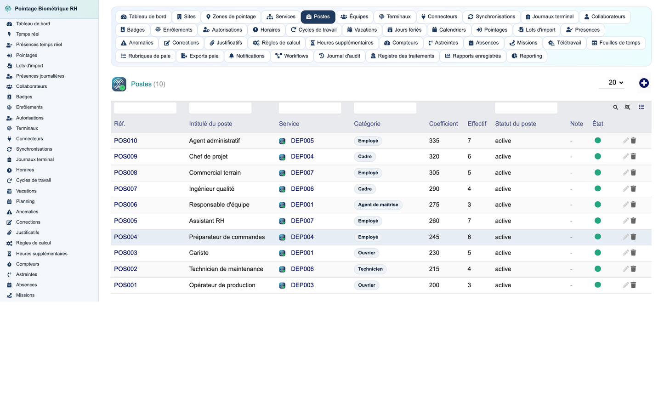
Task: Click the Réf. filter input field
Action: [145, 108]
